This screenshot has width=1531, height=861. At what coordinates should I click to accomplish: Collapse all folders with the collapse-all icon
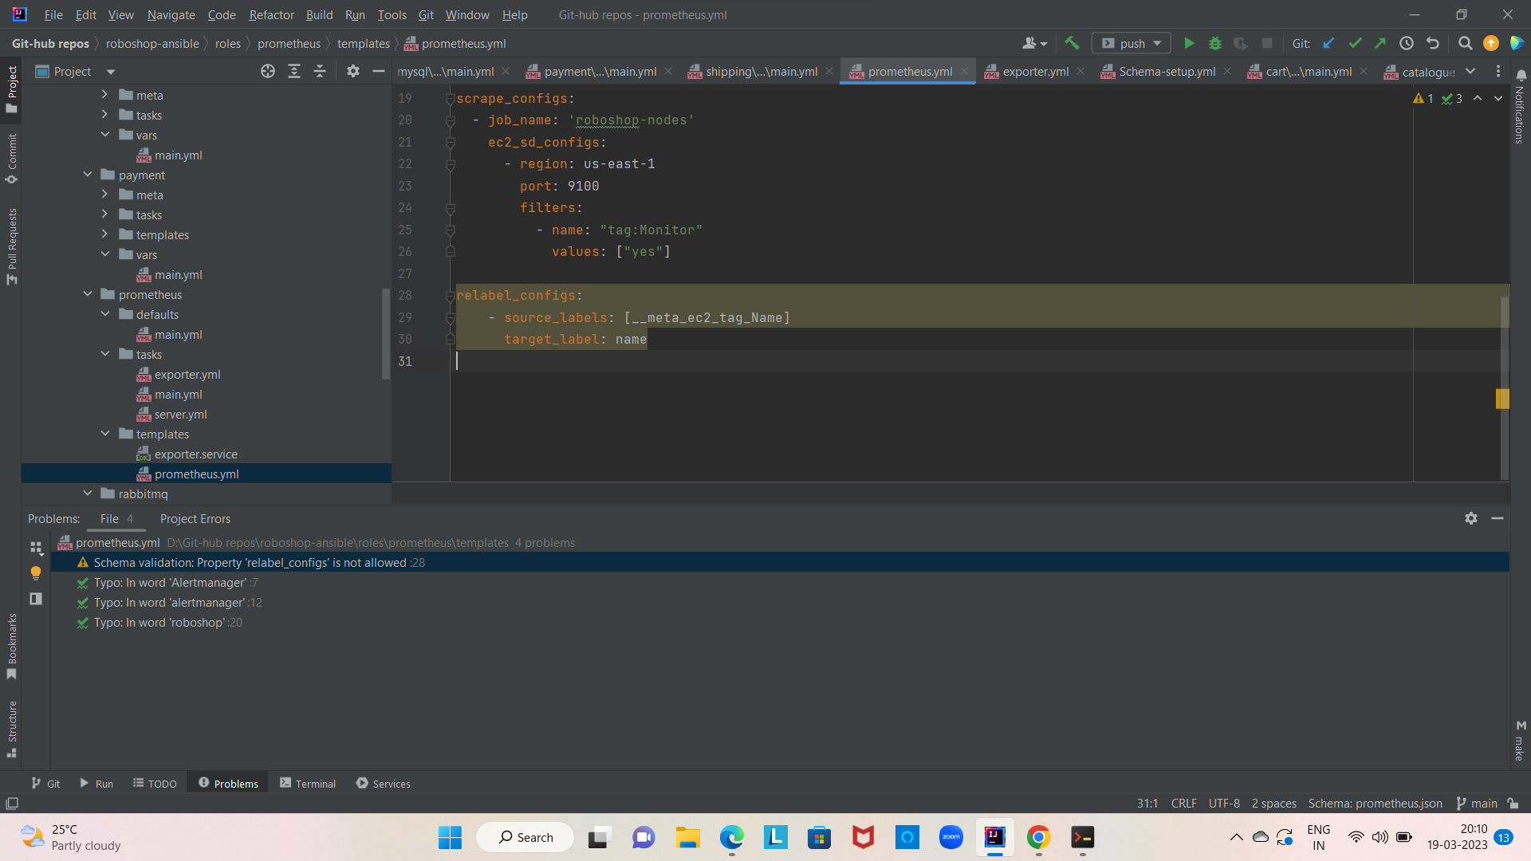(x=319, y=71)
